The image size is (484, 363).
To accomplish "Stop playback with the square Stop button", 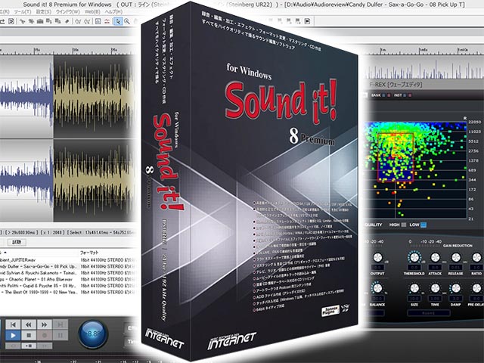I will (29, 335).
